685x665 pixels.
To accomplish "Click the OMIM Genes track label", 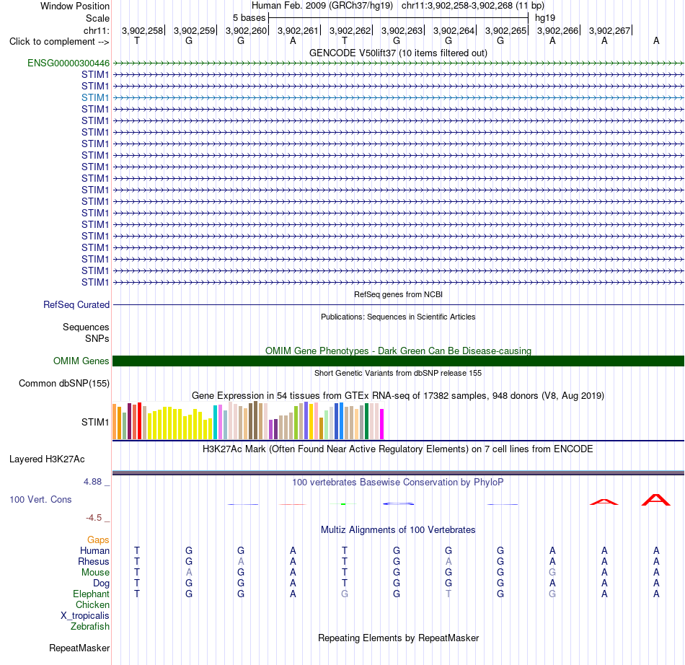I will [81, 361].
